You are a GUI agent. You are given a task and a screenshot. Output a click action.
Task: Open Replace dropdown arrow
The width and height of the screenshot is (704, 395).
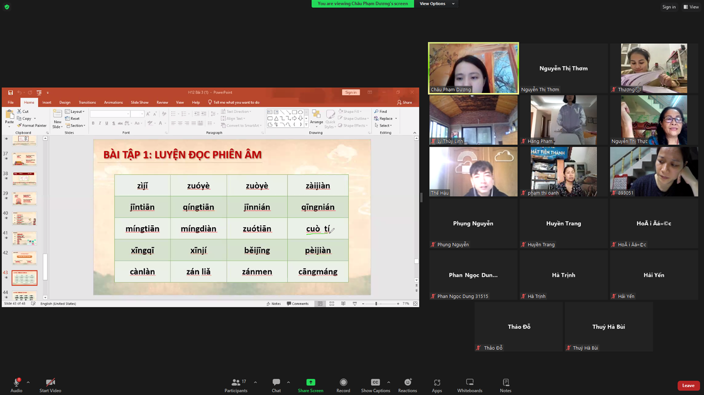(396, 119)
